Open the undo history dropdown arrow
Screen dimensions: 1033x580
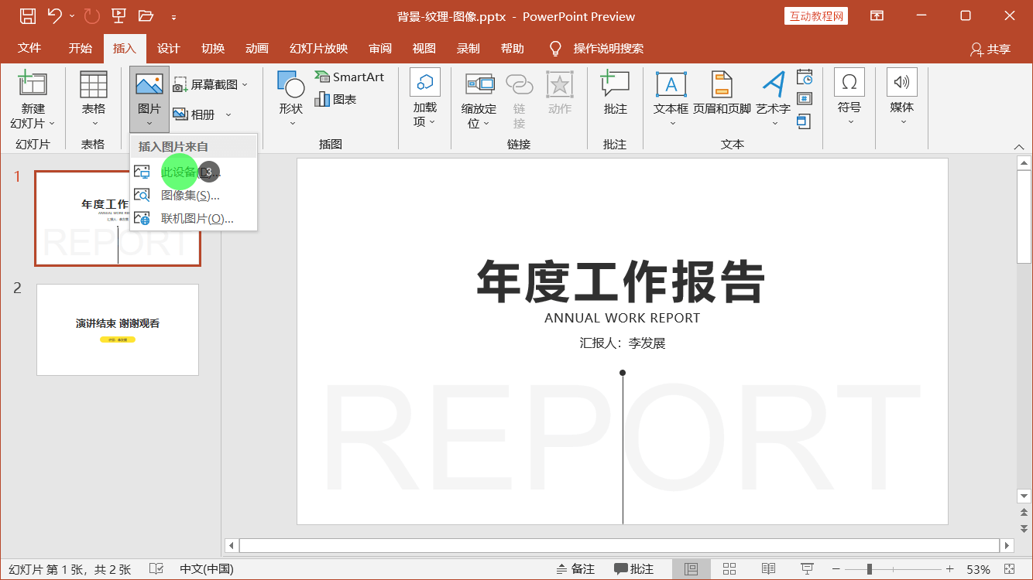pos(72,16)
